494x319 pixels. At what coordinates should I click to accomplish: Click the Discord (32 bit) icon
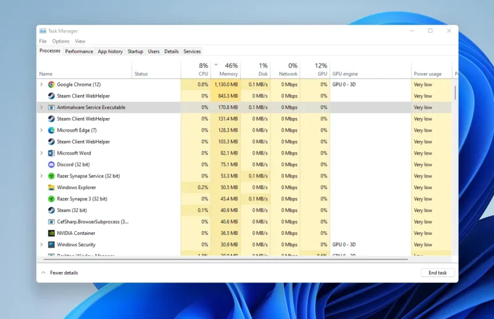pyautogui.click(x=51, y=164)
